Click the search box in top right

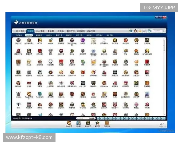pyautogui.click(x=158, y=31)
